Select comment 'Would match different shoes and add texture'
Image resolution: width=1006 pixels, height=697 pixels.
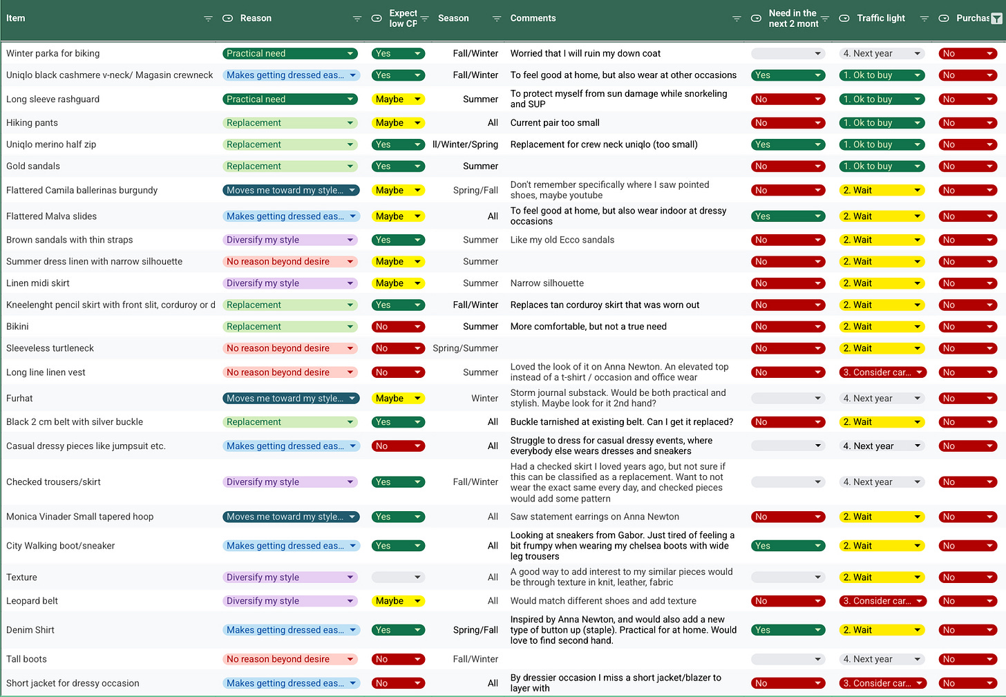[x=603, y=601]
